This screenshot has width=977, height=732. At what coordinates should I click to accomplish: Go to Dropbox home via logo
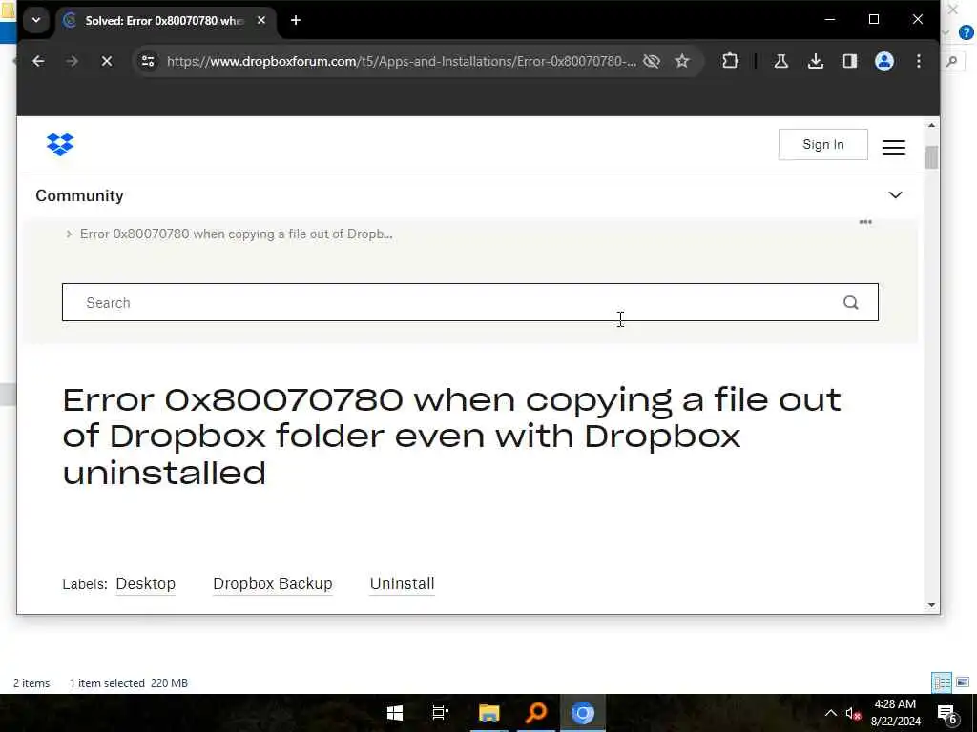60,145
